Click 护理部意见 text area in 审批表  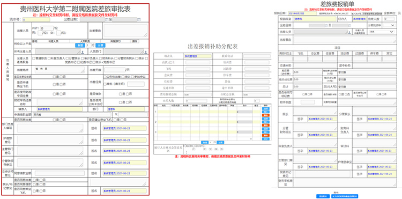(50, 140)
